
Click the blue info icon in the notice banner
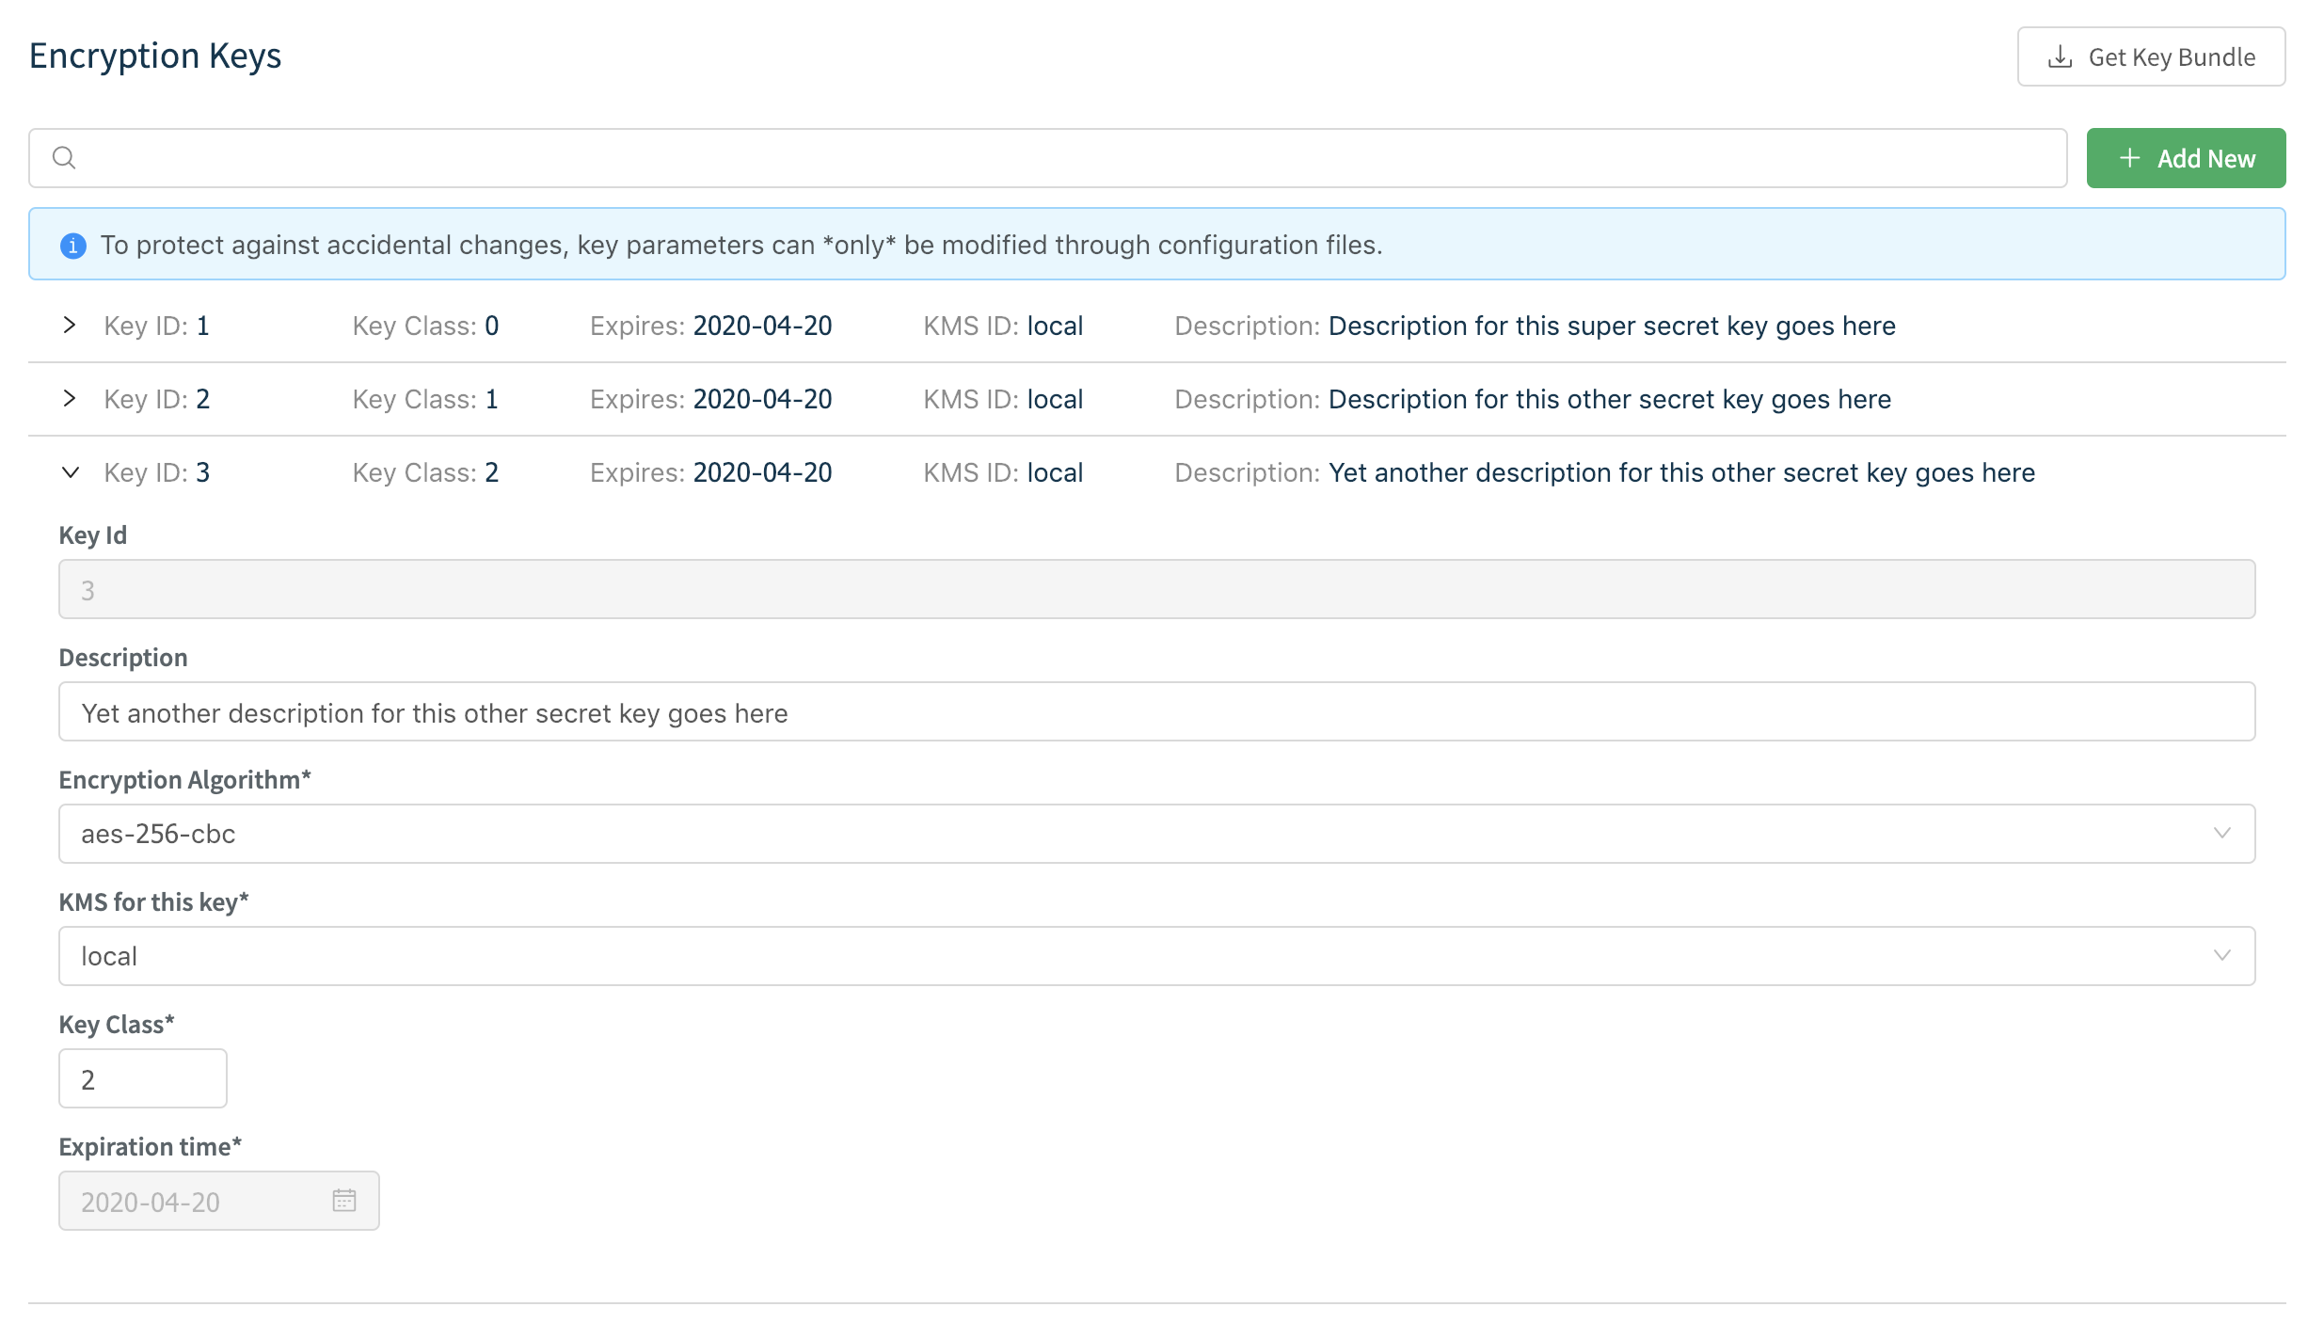click(72, 244)
